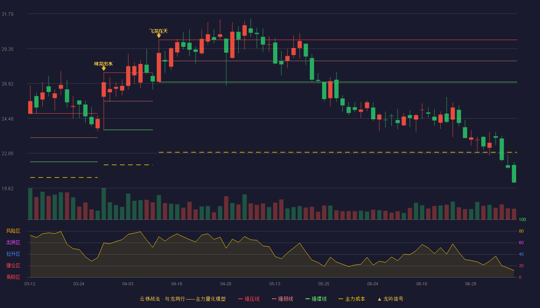Click the green 100 indicator scale value
This screenshot has width=540, height=308.
[522, 220]
